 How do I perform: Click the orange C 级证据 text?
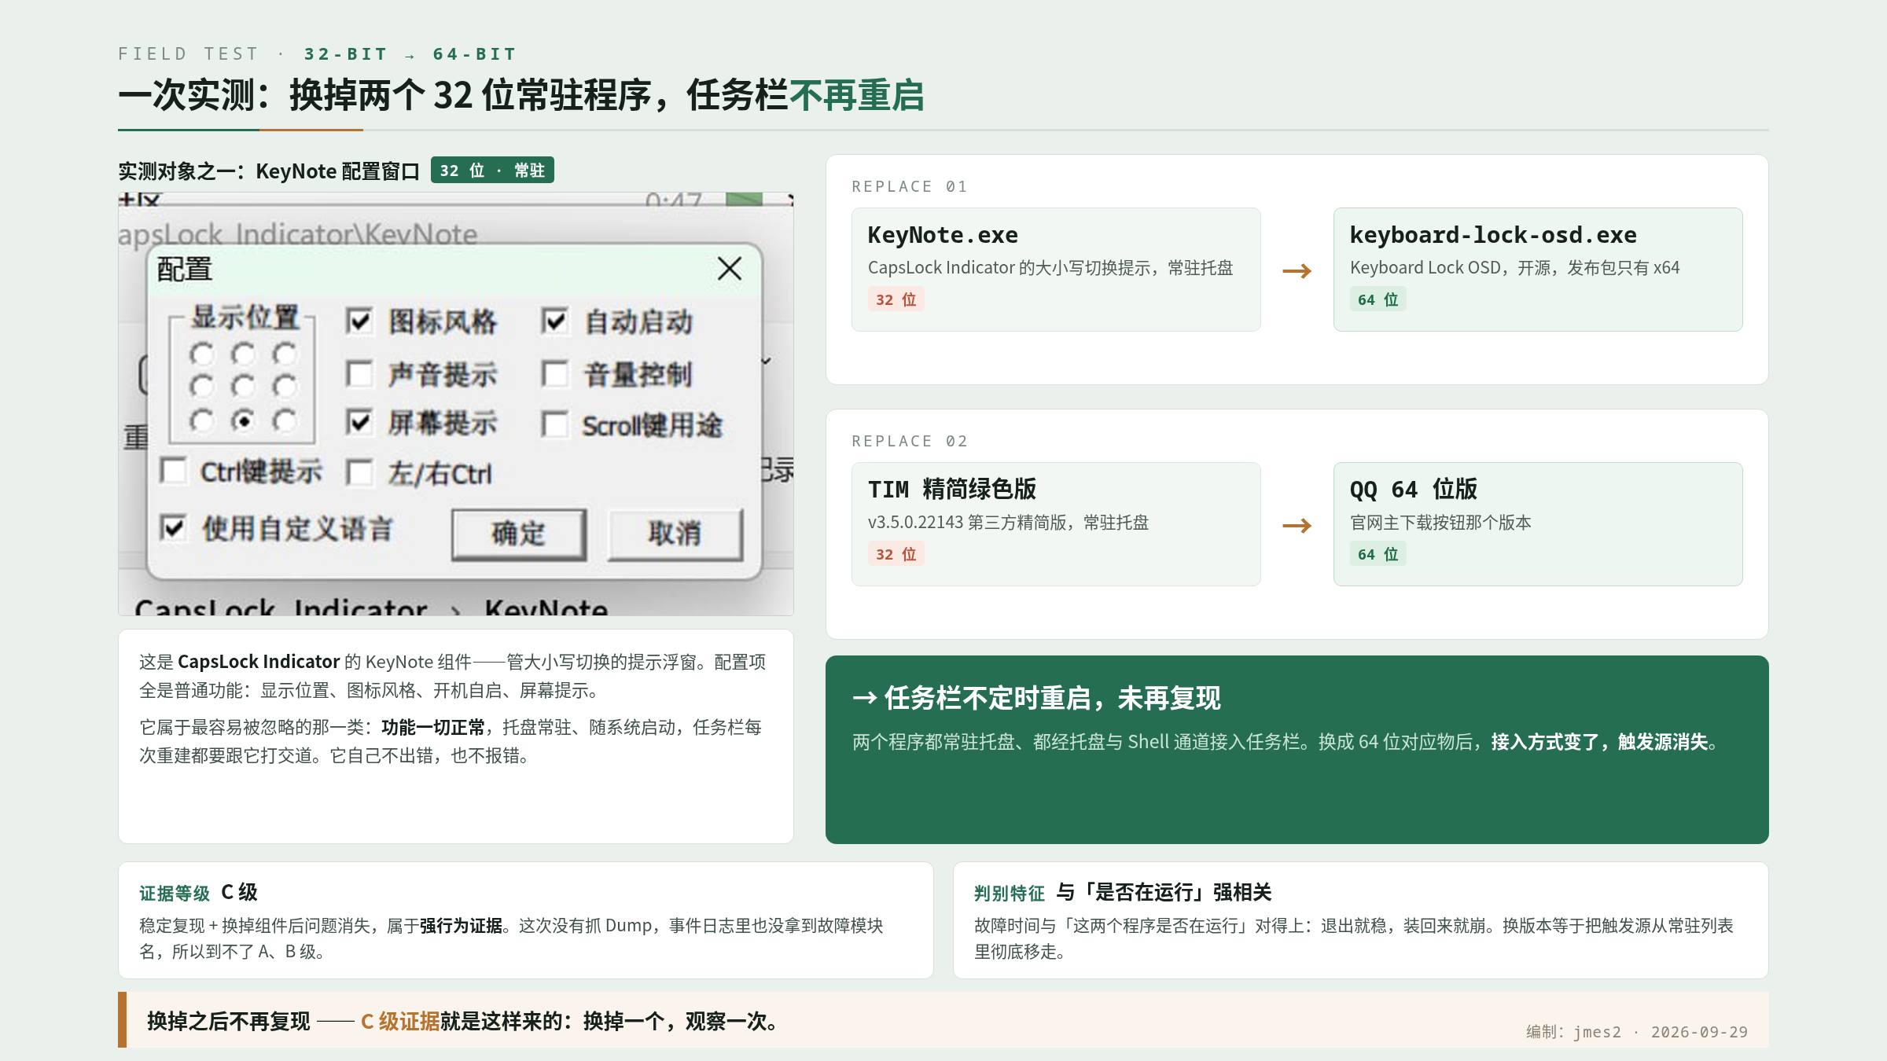pos(400,1021)
